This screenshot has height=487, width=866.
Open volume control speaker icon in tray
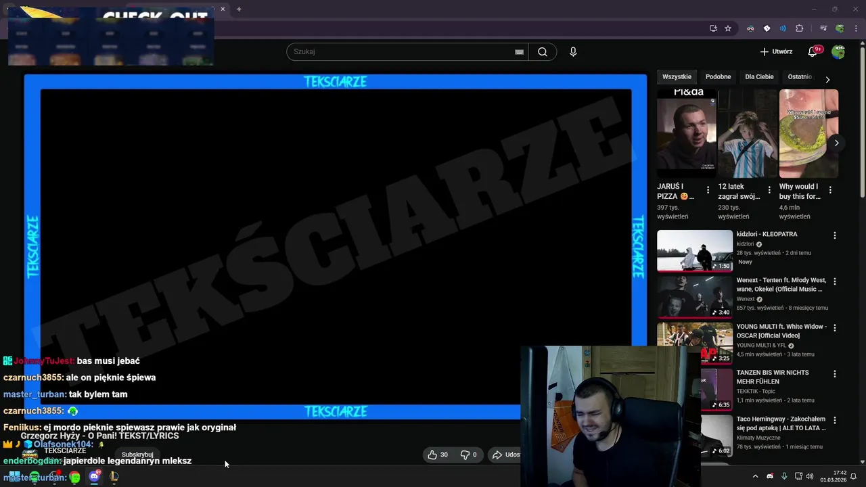810,477
